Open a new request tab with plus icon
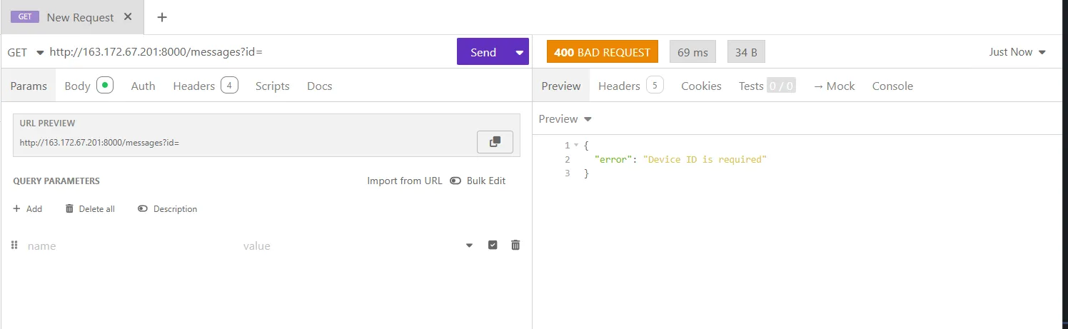This screenshot has height=329, width=1068. [x=162, y=17]
